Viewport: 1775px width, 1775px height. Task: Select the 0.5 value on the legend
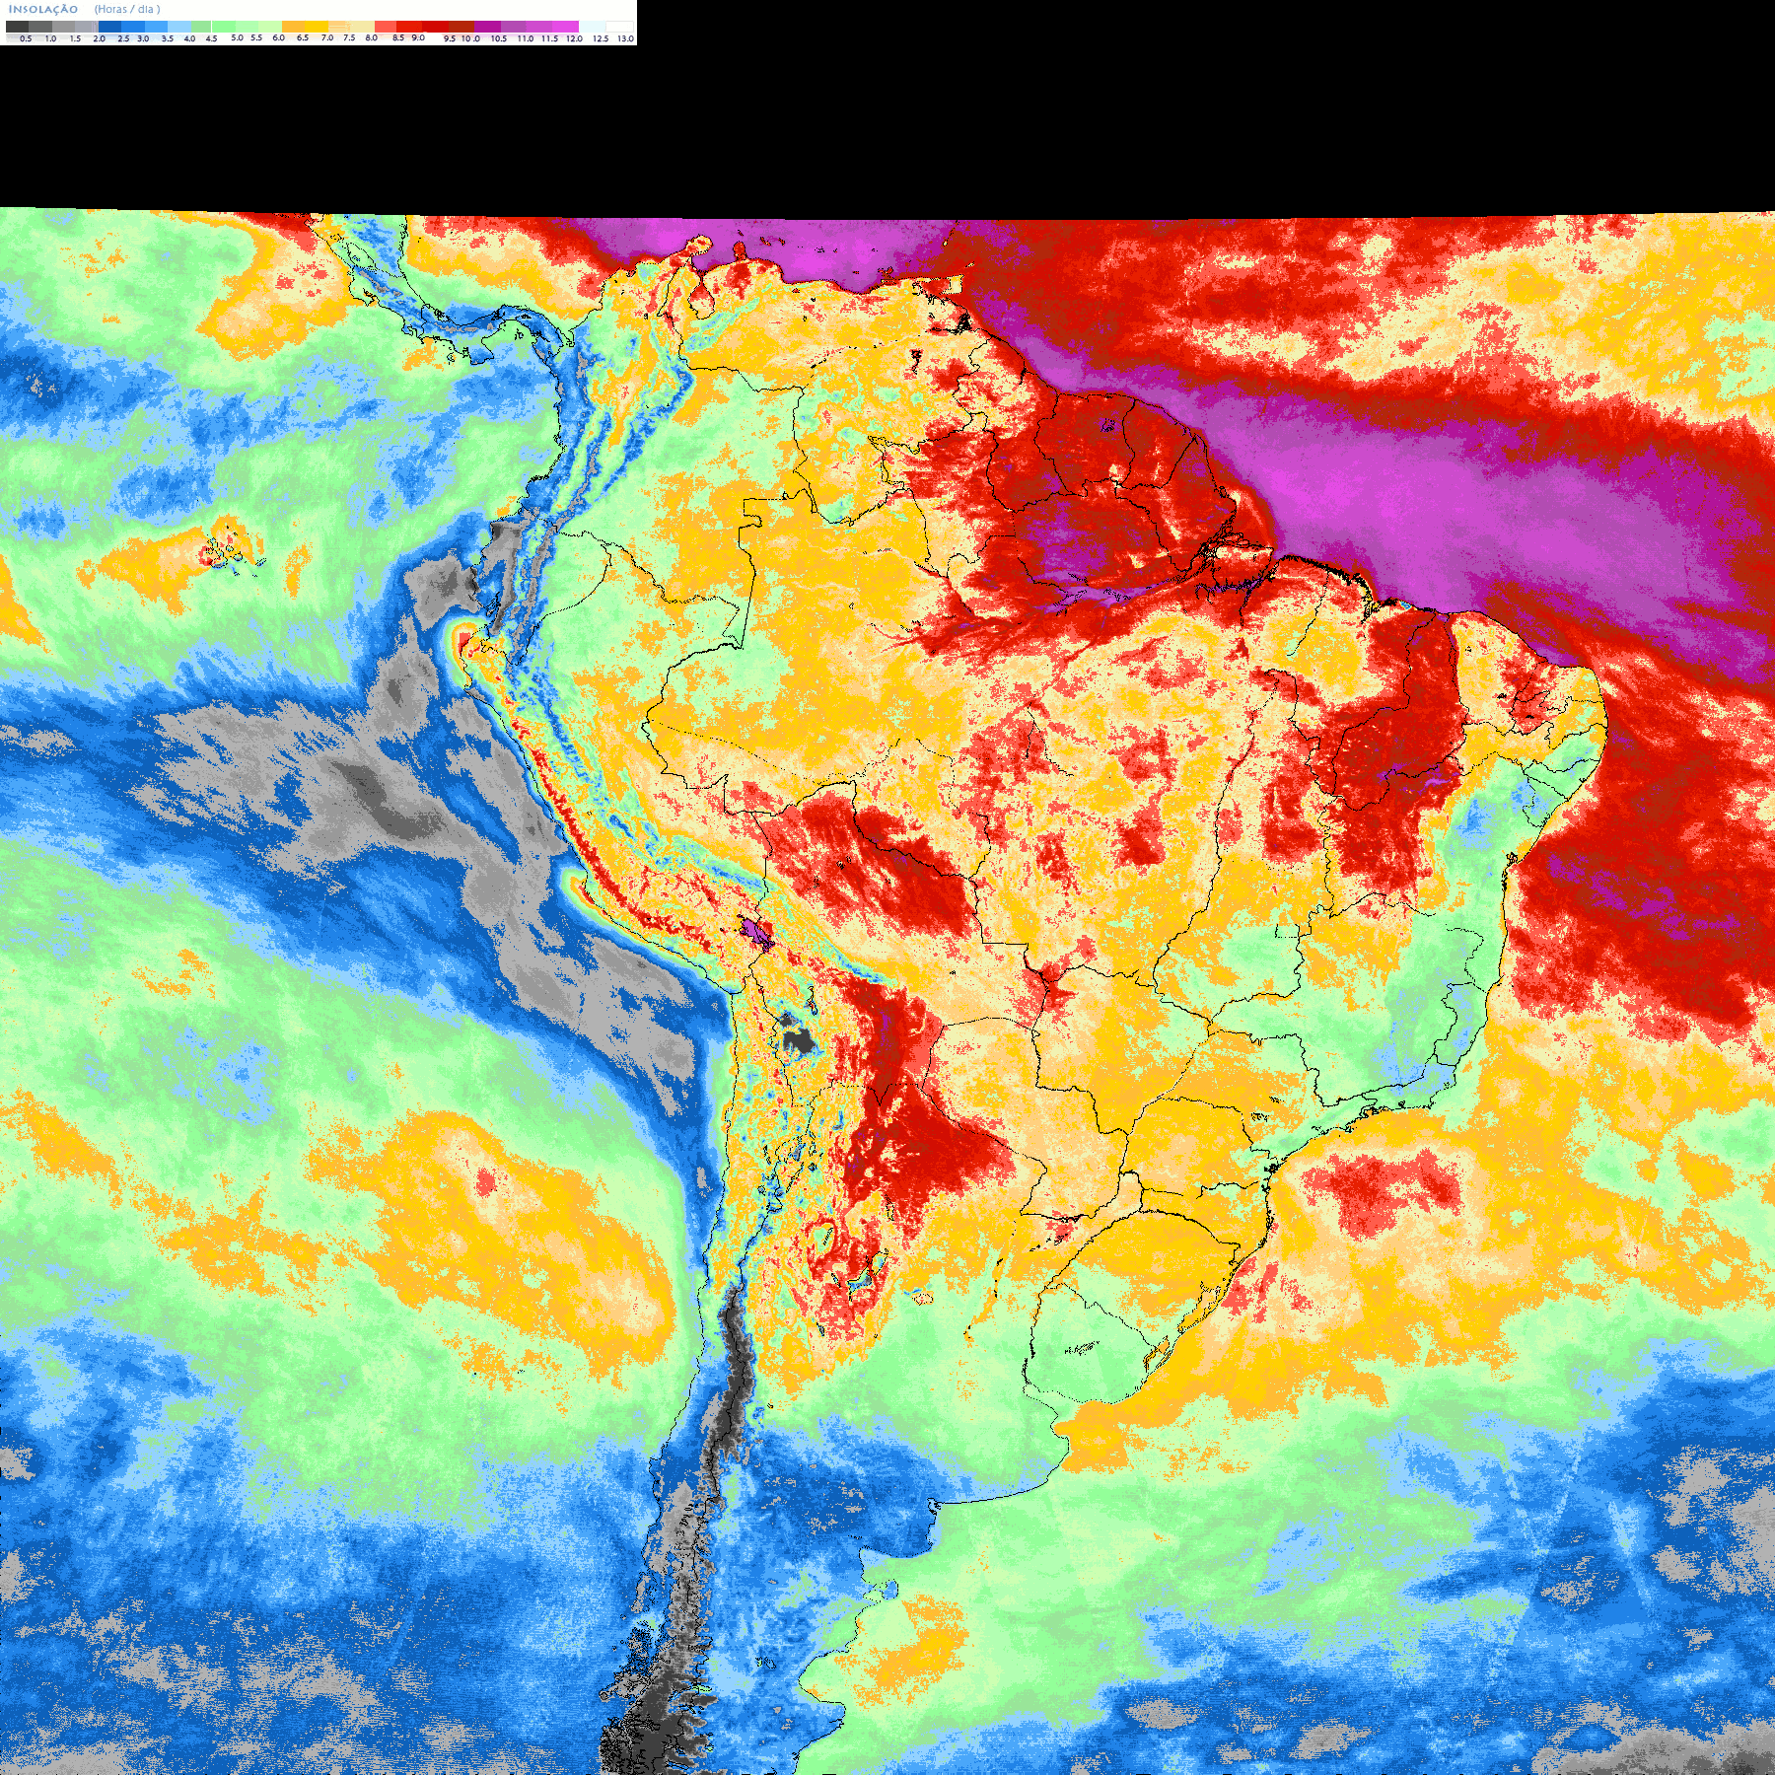click(26, 38)
